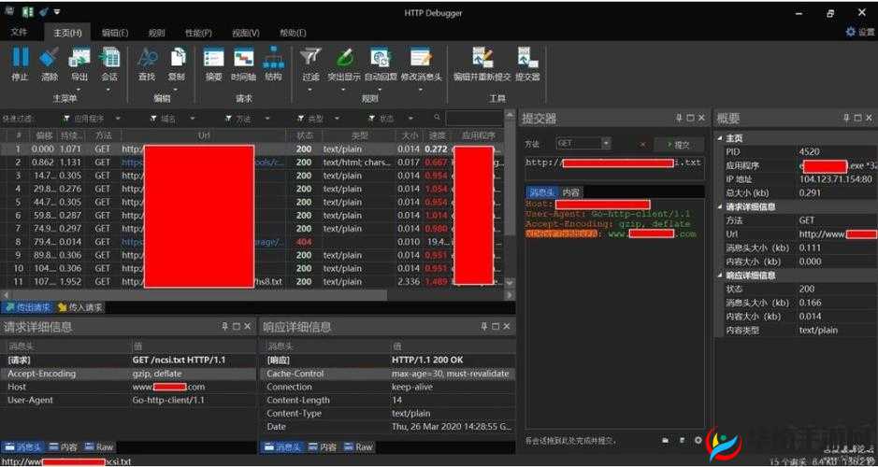Select the Cache-Control response header row
This screenshot has height=467, width=878.
coord(387,374)
